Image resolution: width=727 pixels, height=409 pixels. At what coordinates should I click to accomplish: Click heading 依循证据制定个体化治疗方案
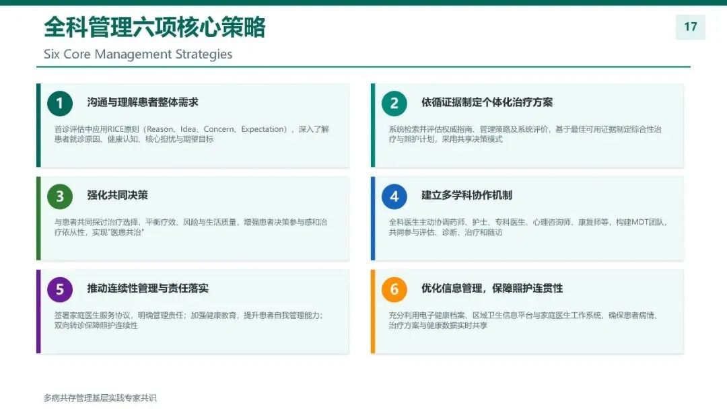coord(487,102)
